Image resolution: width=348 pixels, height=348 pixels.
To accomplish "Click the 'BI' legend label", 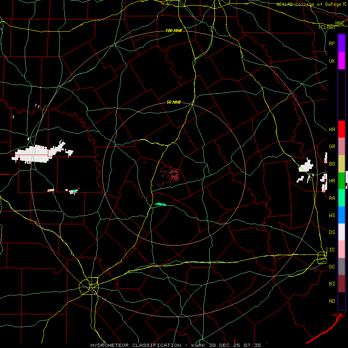I will pos(332,284).
